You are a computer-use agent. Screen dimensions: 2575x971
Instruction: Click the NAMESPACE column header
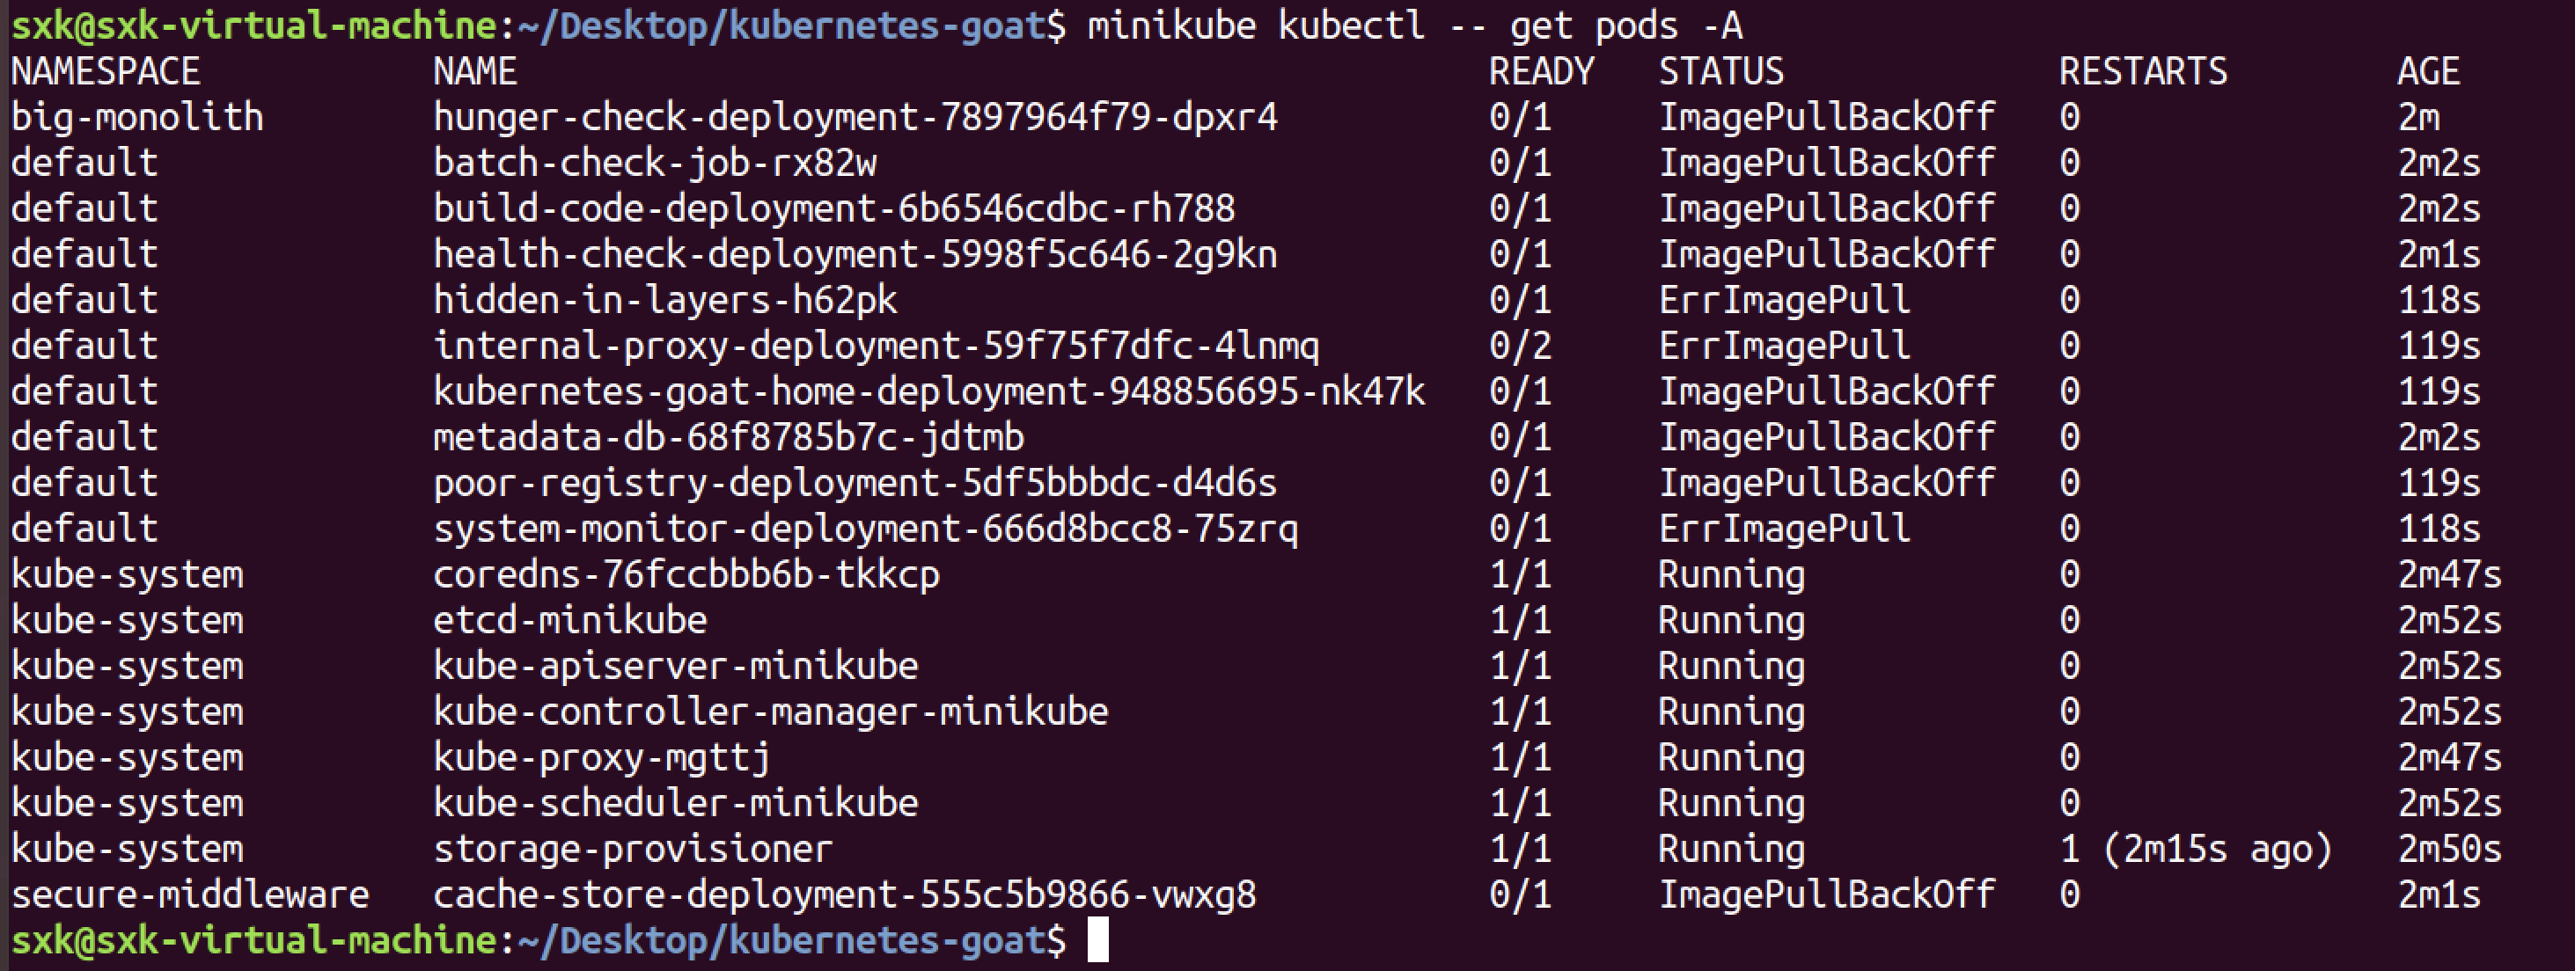(x=105, y=72)
